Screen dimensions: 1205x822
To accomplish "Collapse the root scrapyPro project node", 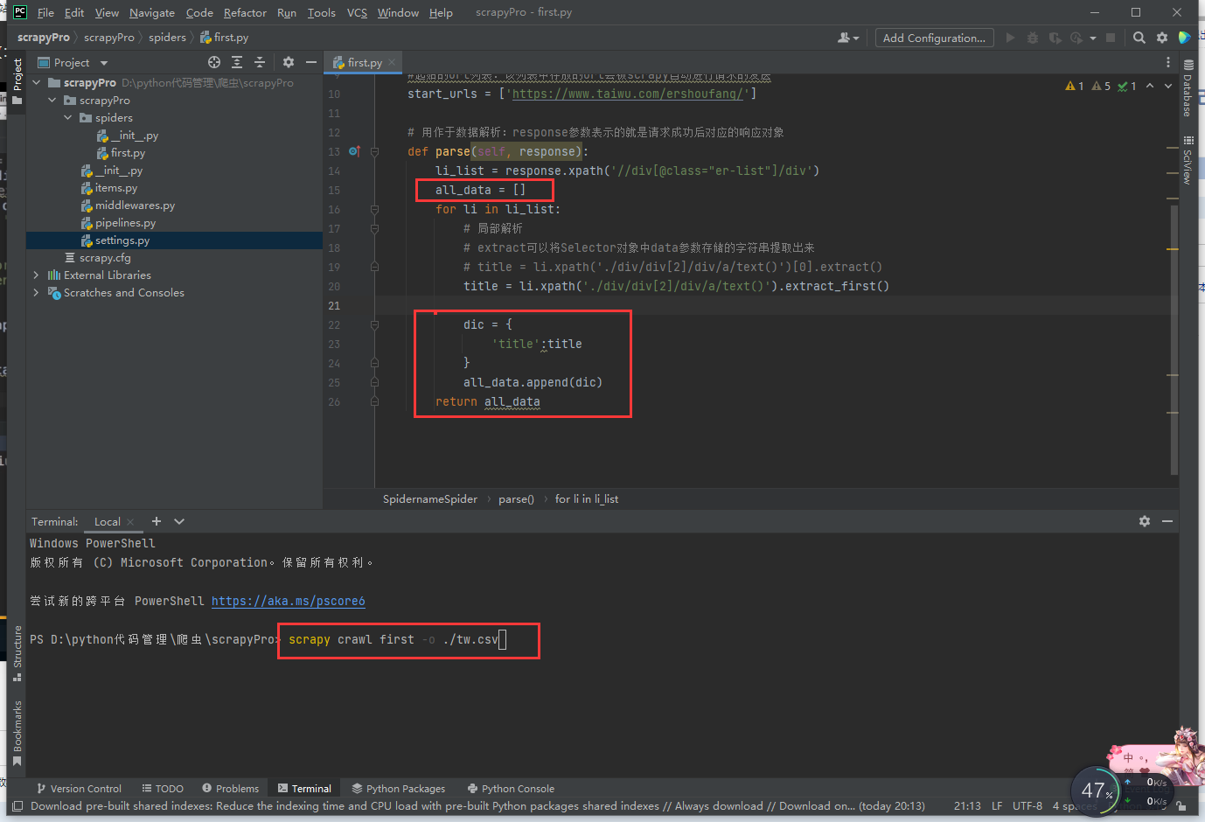I will pos(36,83).
